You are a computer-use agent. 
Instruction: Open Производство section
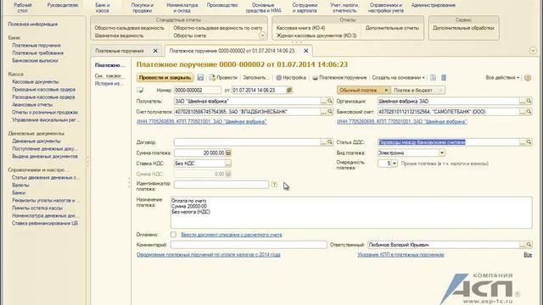222,5
